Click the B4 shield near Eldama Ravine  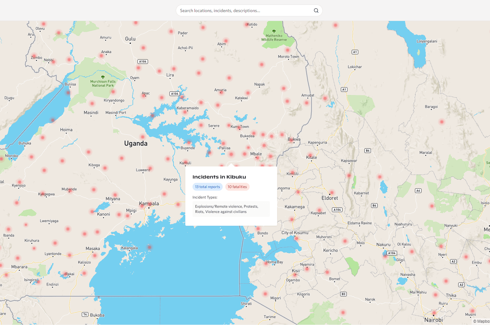(x=374, y=206)
